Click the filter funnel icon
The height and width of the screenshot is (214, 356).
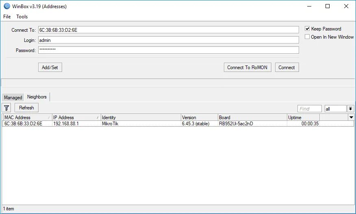tap(7, 108)
